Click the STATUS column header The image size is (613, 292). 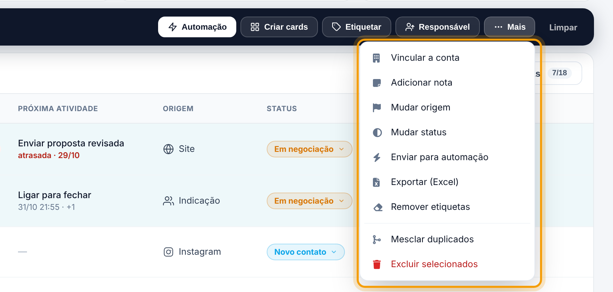pos(282,109)
